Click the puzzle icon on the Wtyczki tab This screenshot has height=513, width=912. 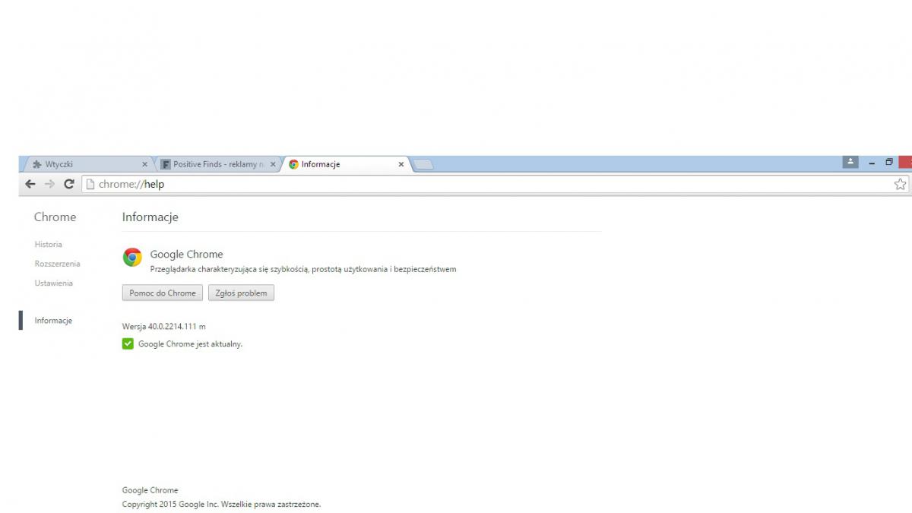click(37, 164)
